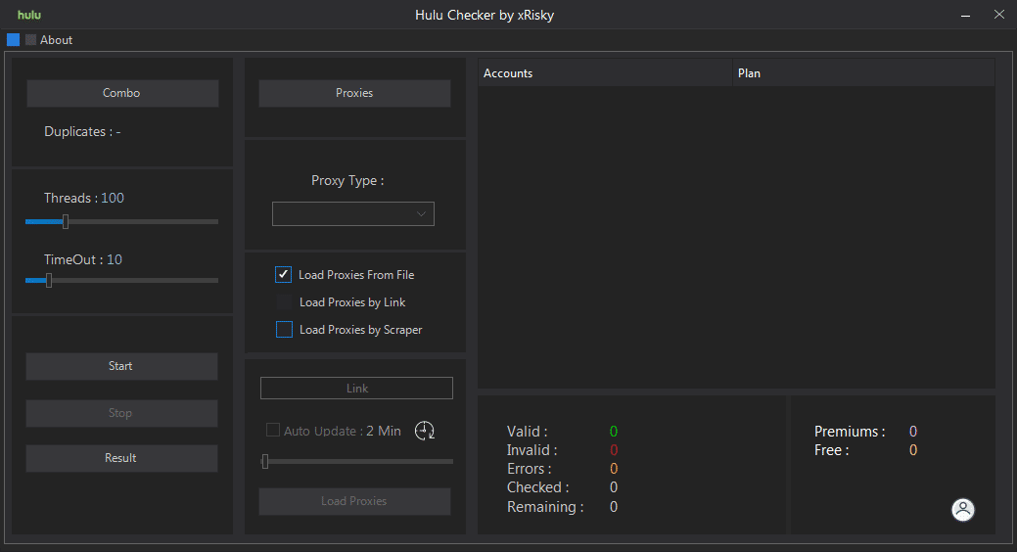Open the About menu
1017x552 pixels.
[56, 39]
